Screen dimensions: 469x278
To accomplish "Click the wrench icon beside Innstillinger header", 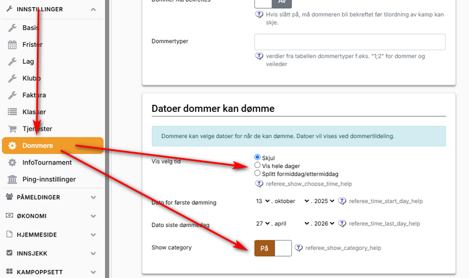I will (9, 9).
